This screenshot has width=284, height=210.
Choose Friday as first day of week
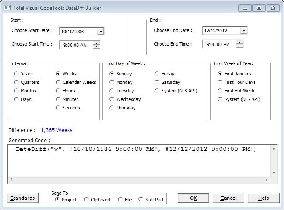(164, 74)
